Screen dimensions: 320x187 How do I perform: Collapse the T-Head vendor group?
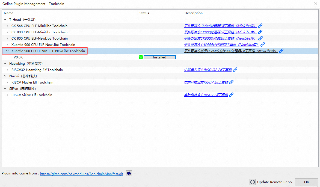point(5,20)
